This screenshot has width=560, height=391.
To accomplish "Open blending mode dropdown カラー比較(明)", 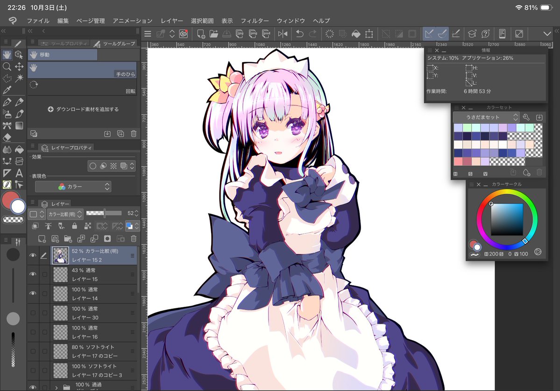I will pos(65,214).
